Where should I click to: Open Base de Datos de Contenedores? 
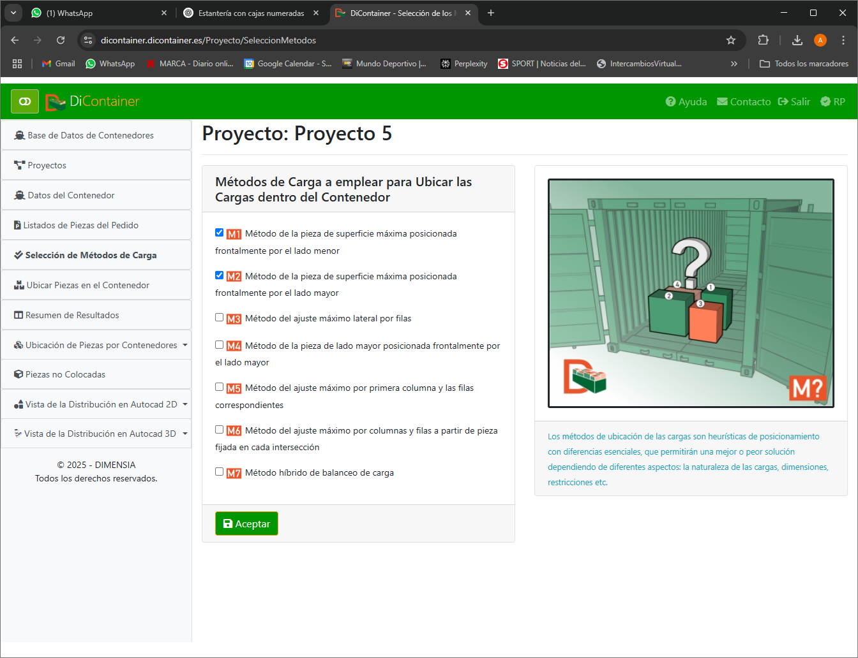point(96,135)
